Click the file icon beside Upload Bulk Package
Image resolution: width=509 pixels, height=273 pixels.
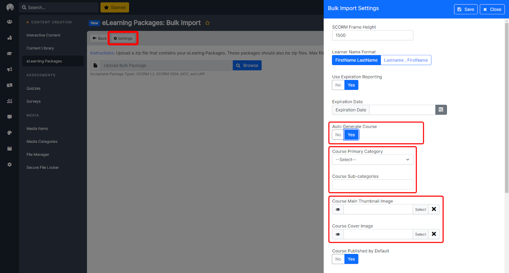(x=95, y=65)
